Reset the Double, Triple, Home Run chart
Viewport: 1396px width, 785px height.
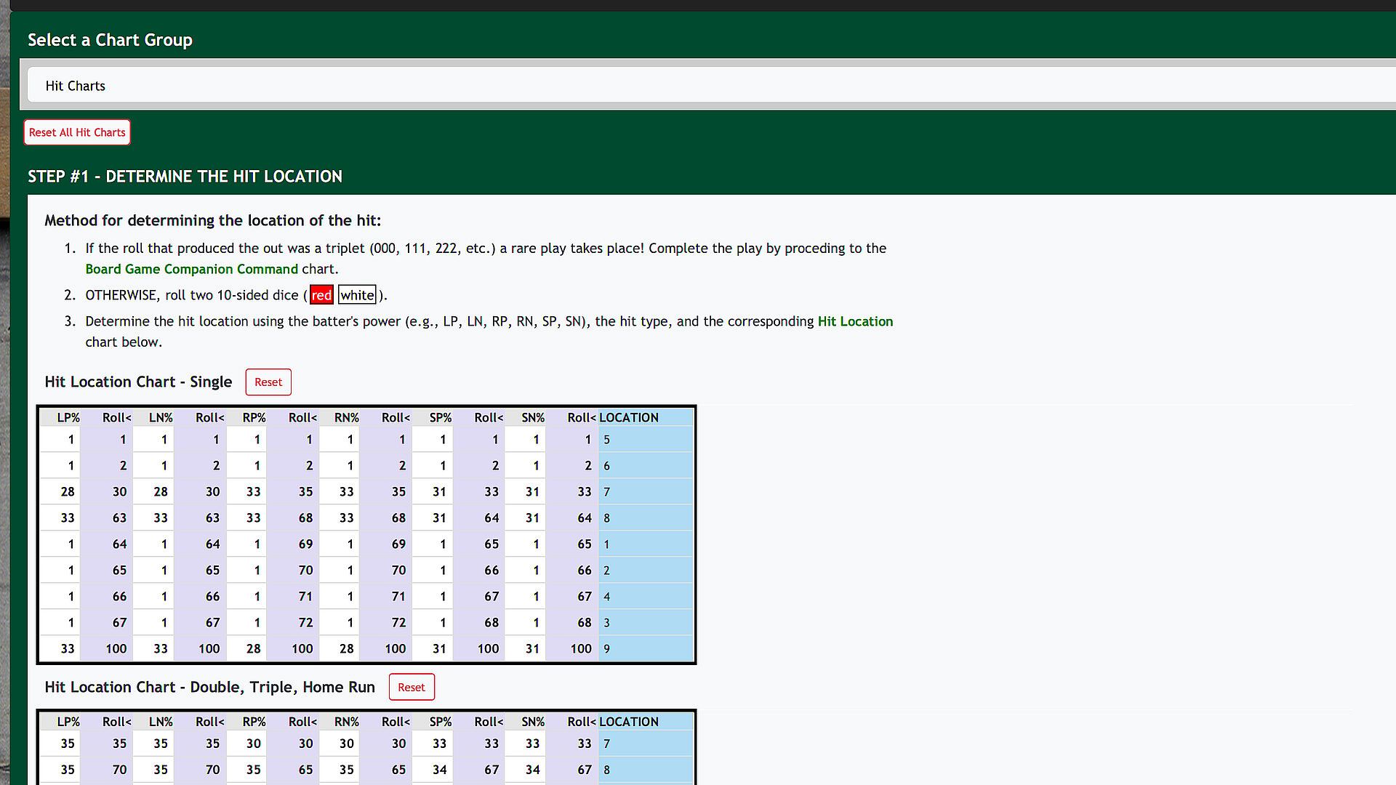[x=412, y=688]
